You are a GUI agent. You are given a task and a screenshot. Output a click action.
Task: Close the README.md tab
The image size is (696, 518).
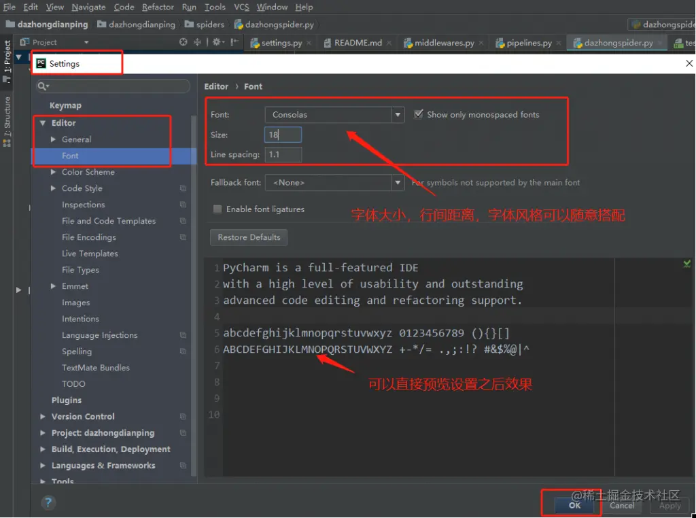(x=389, y=43)
